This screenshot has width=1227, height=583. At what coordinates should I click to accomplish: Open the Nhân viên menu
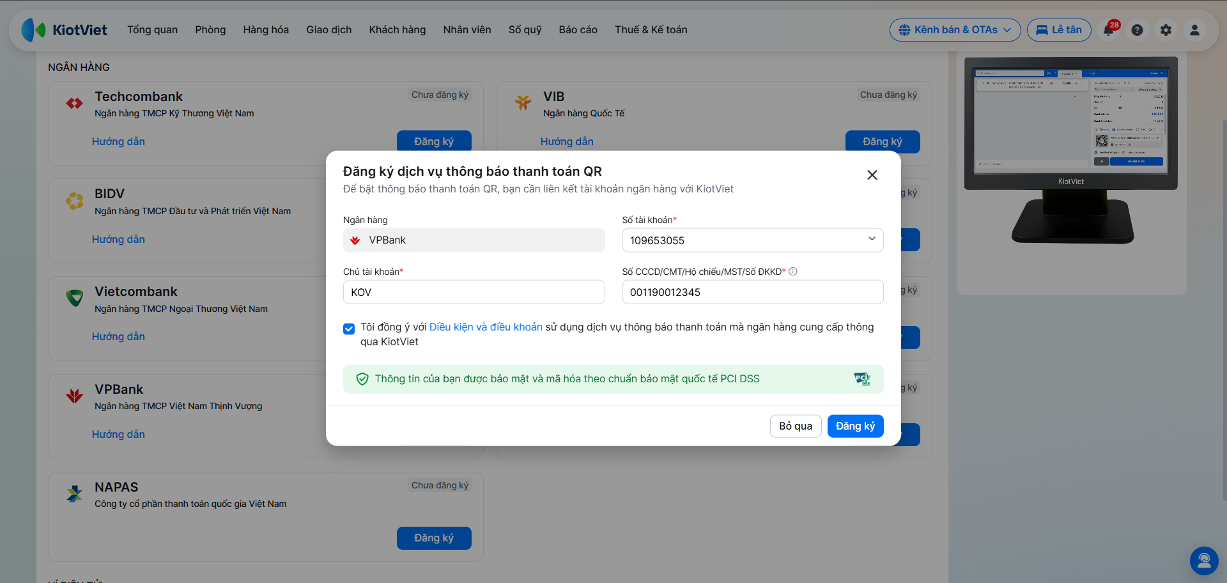pos(467,30)
